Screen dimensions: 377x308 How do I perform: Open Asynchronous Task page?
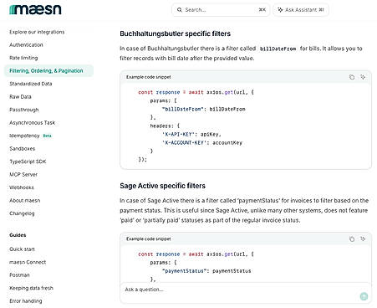click(33, 122)
